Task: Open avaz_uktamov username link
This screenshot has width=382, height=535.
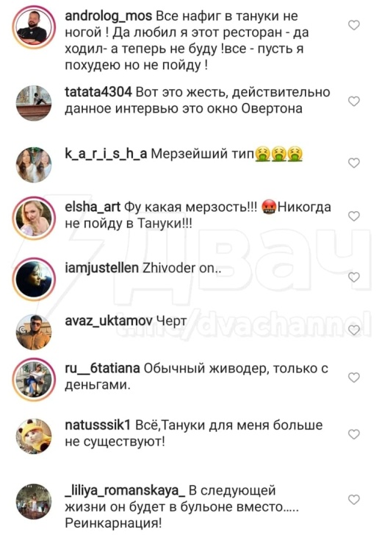Action: click(x=109, y=321)
